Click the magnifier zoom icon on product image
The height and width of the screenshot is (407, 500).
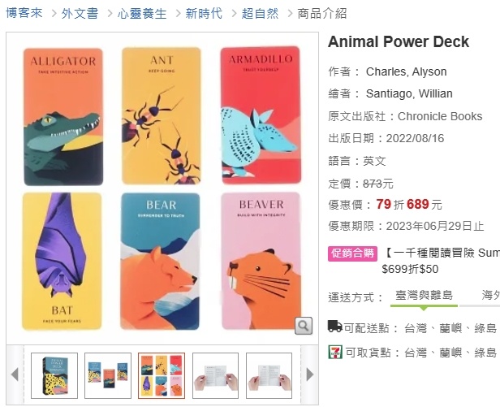[x=304, y=326]
